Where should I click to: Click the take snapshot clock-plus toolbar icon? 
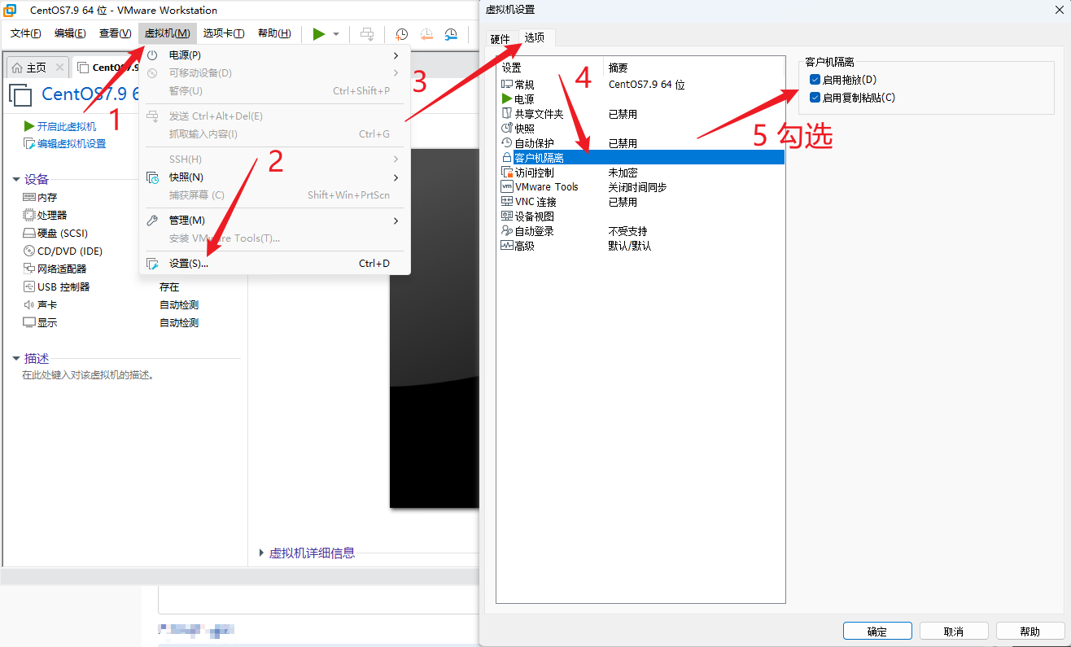point(401,33)
